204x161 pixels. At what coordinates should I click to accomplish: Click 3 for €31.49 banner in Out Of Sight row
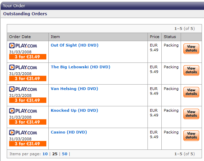click(x=28, y=57)
